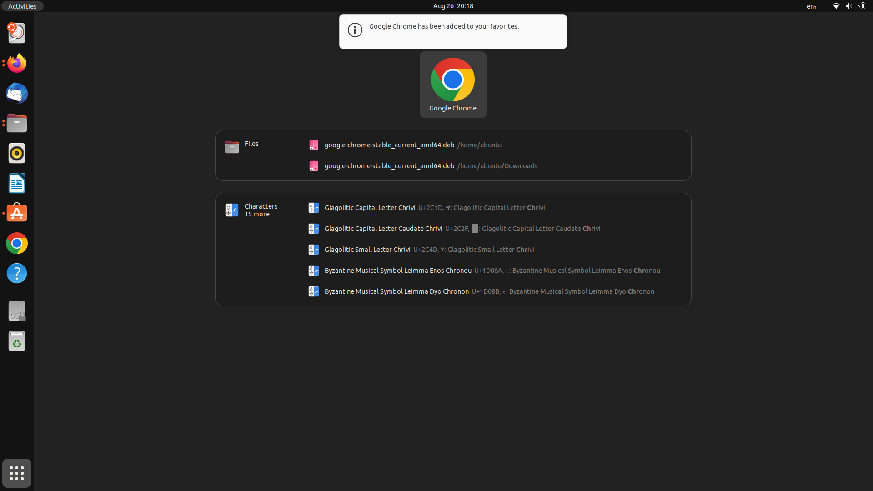Click the Wi-Fi status icon
Screen dimensions: 873x491
tap(836, 6)
